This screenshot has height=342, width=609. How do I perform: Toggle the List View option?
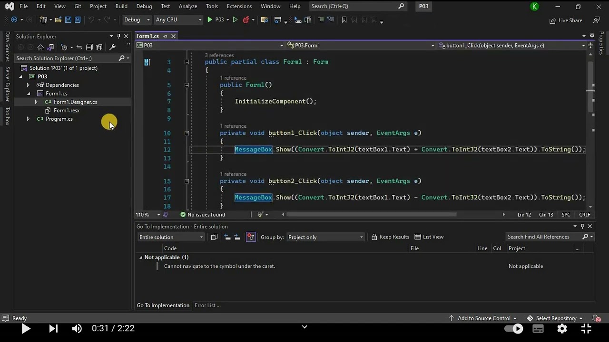coord(429,237)
